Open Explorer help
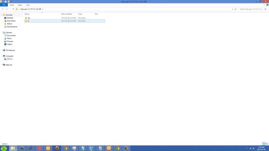Viewport: 269px width, 151px height. coord(267,5)
